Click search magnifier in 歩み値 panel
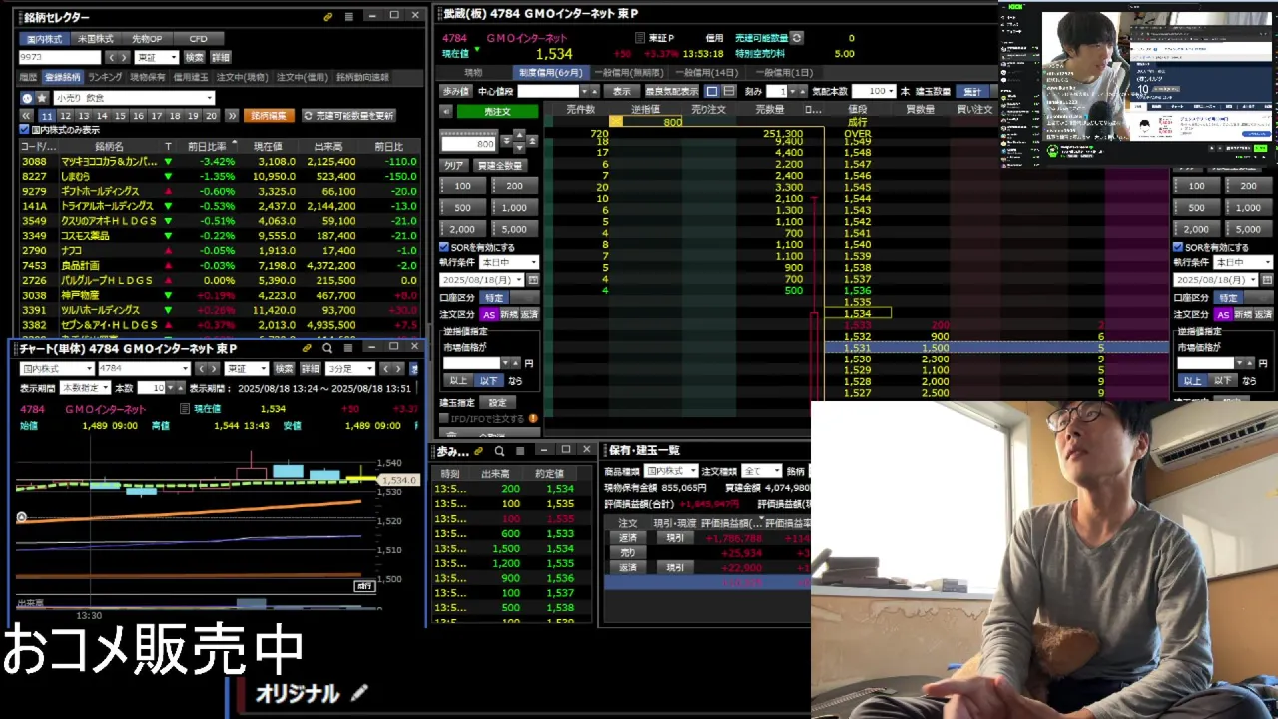The image size is (1278, 719). click(500, 451)
